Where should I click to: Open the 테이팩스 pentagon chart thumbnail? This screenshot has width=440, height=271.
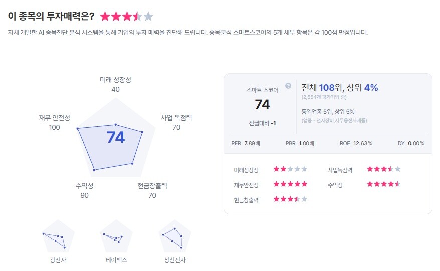116,237
